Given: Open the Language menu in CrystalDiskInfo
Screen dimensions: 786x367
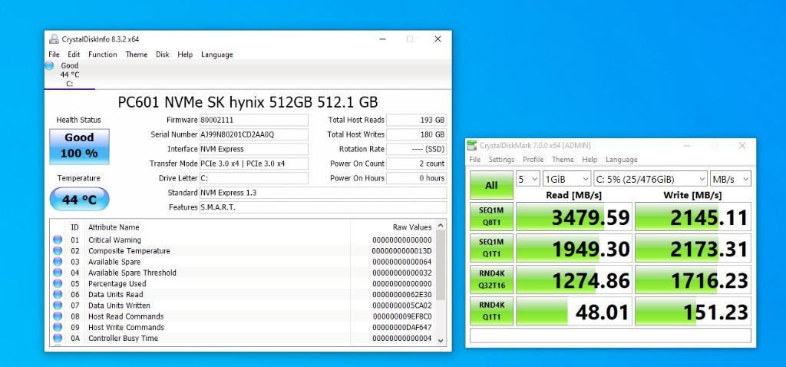Looking at the screenshot, I should [217, 55].
